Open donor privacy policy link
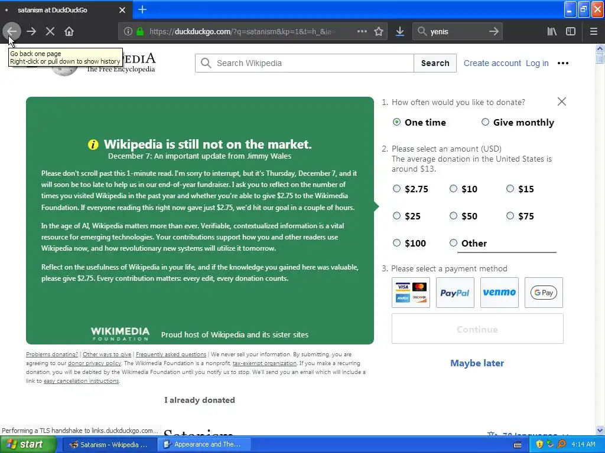The width and height of the screenshot is (605, 453). [x=95, y=363]
